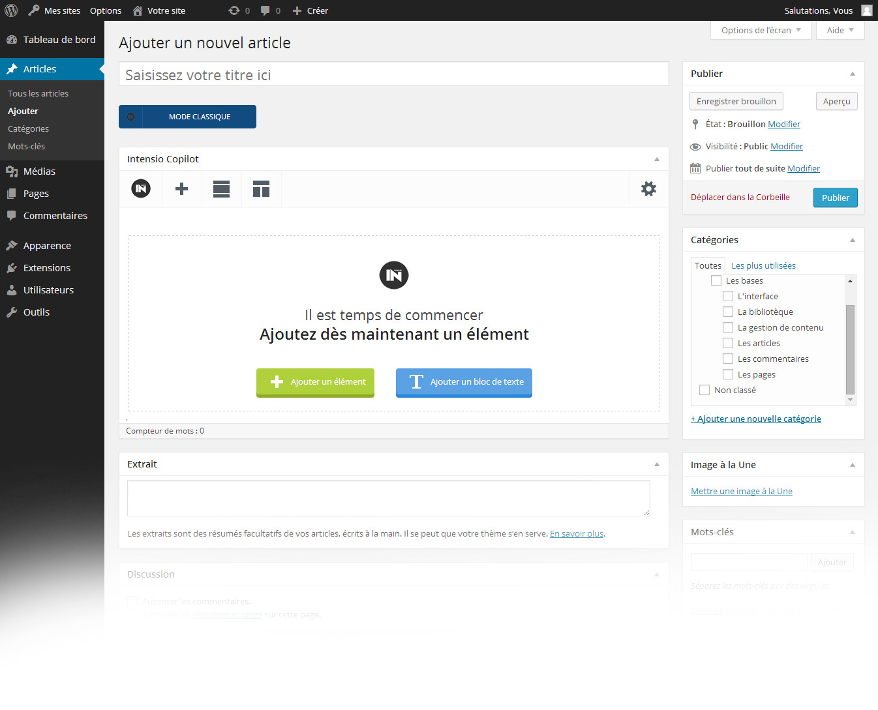
Task: Click the Extensions plug icon
Action: tap(12, 268)
